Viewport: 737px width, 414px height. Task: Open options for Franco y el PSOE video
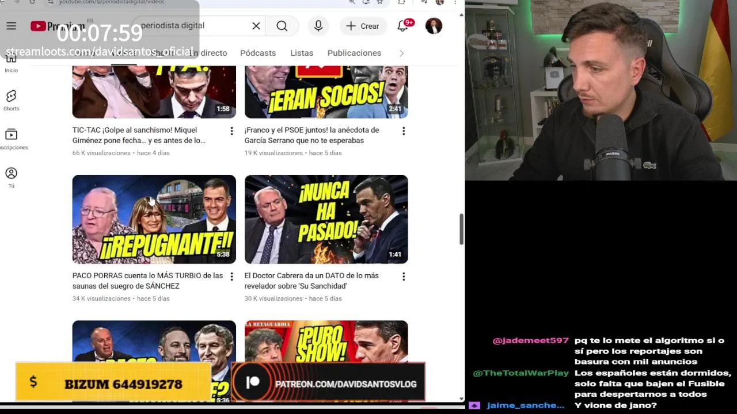404,131
